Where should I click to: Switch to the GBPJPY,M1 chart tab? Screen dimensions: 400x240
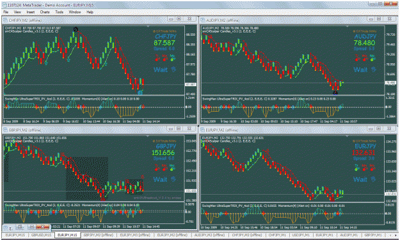373,235
